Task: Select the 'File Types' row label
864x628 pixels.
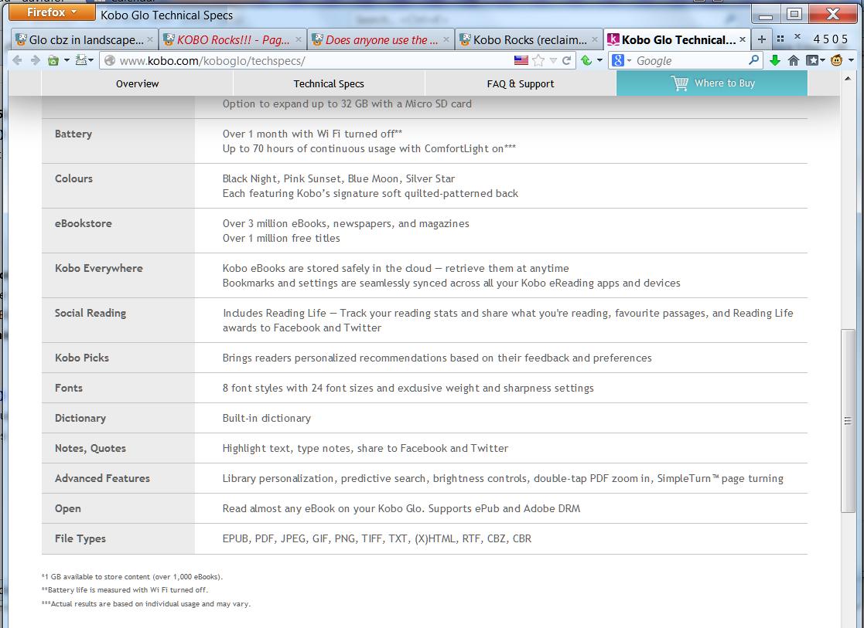Action: [x=80, y=539]
